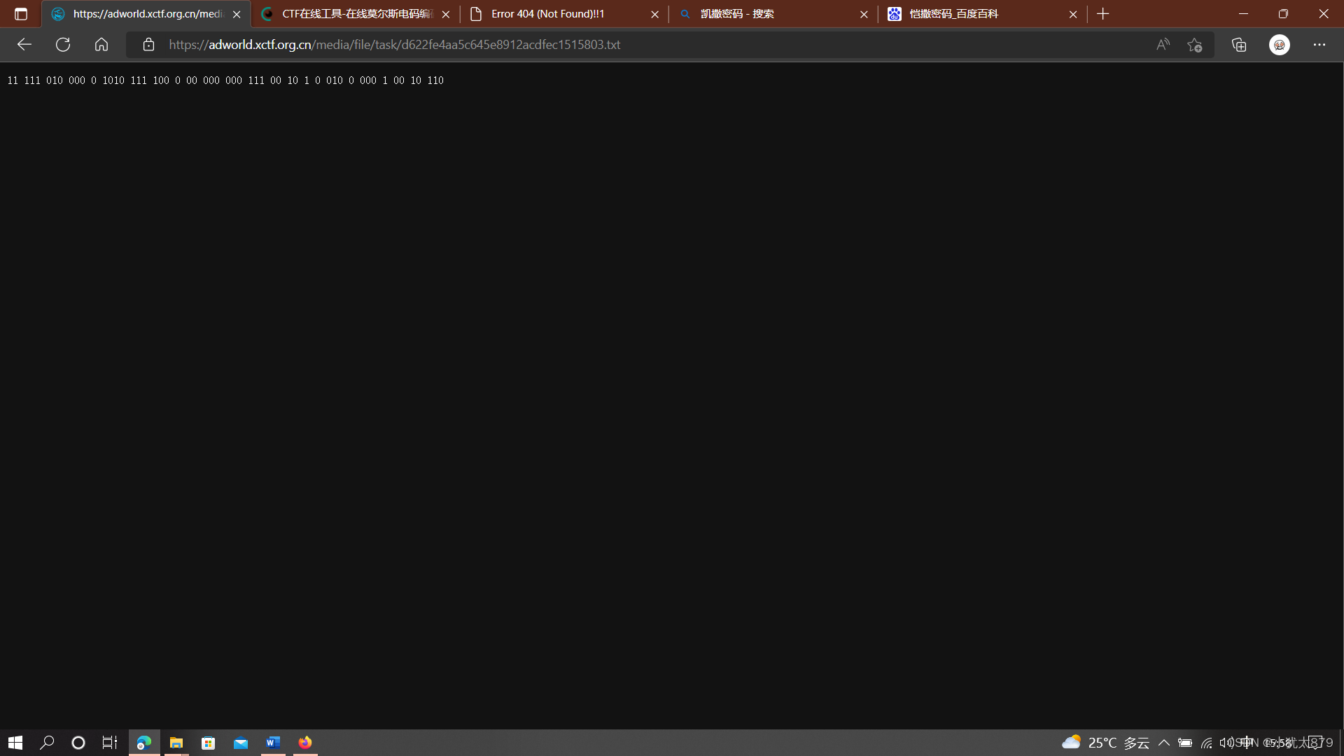Add this page to favorites
Screen dimensions: 1344x756
(1195, 45)
